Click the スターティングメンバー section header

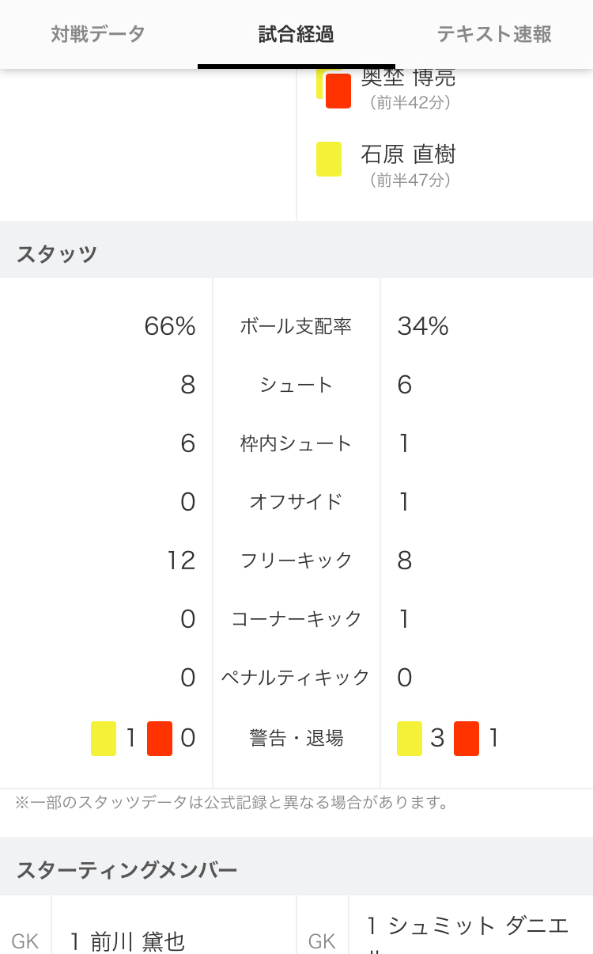[x=127, y=870]
